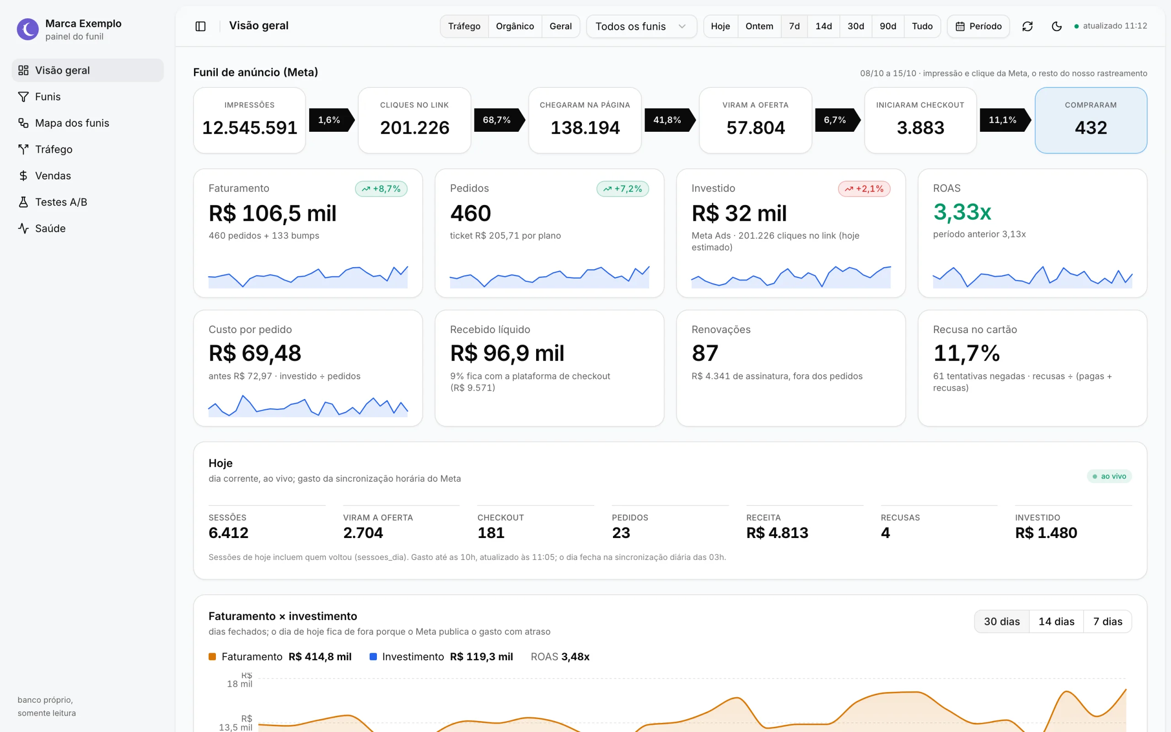Open the Funis page via funnel icon

point(23,97)
